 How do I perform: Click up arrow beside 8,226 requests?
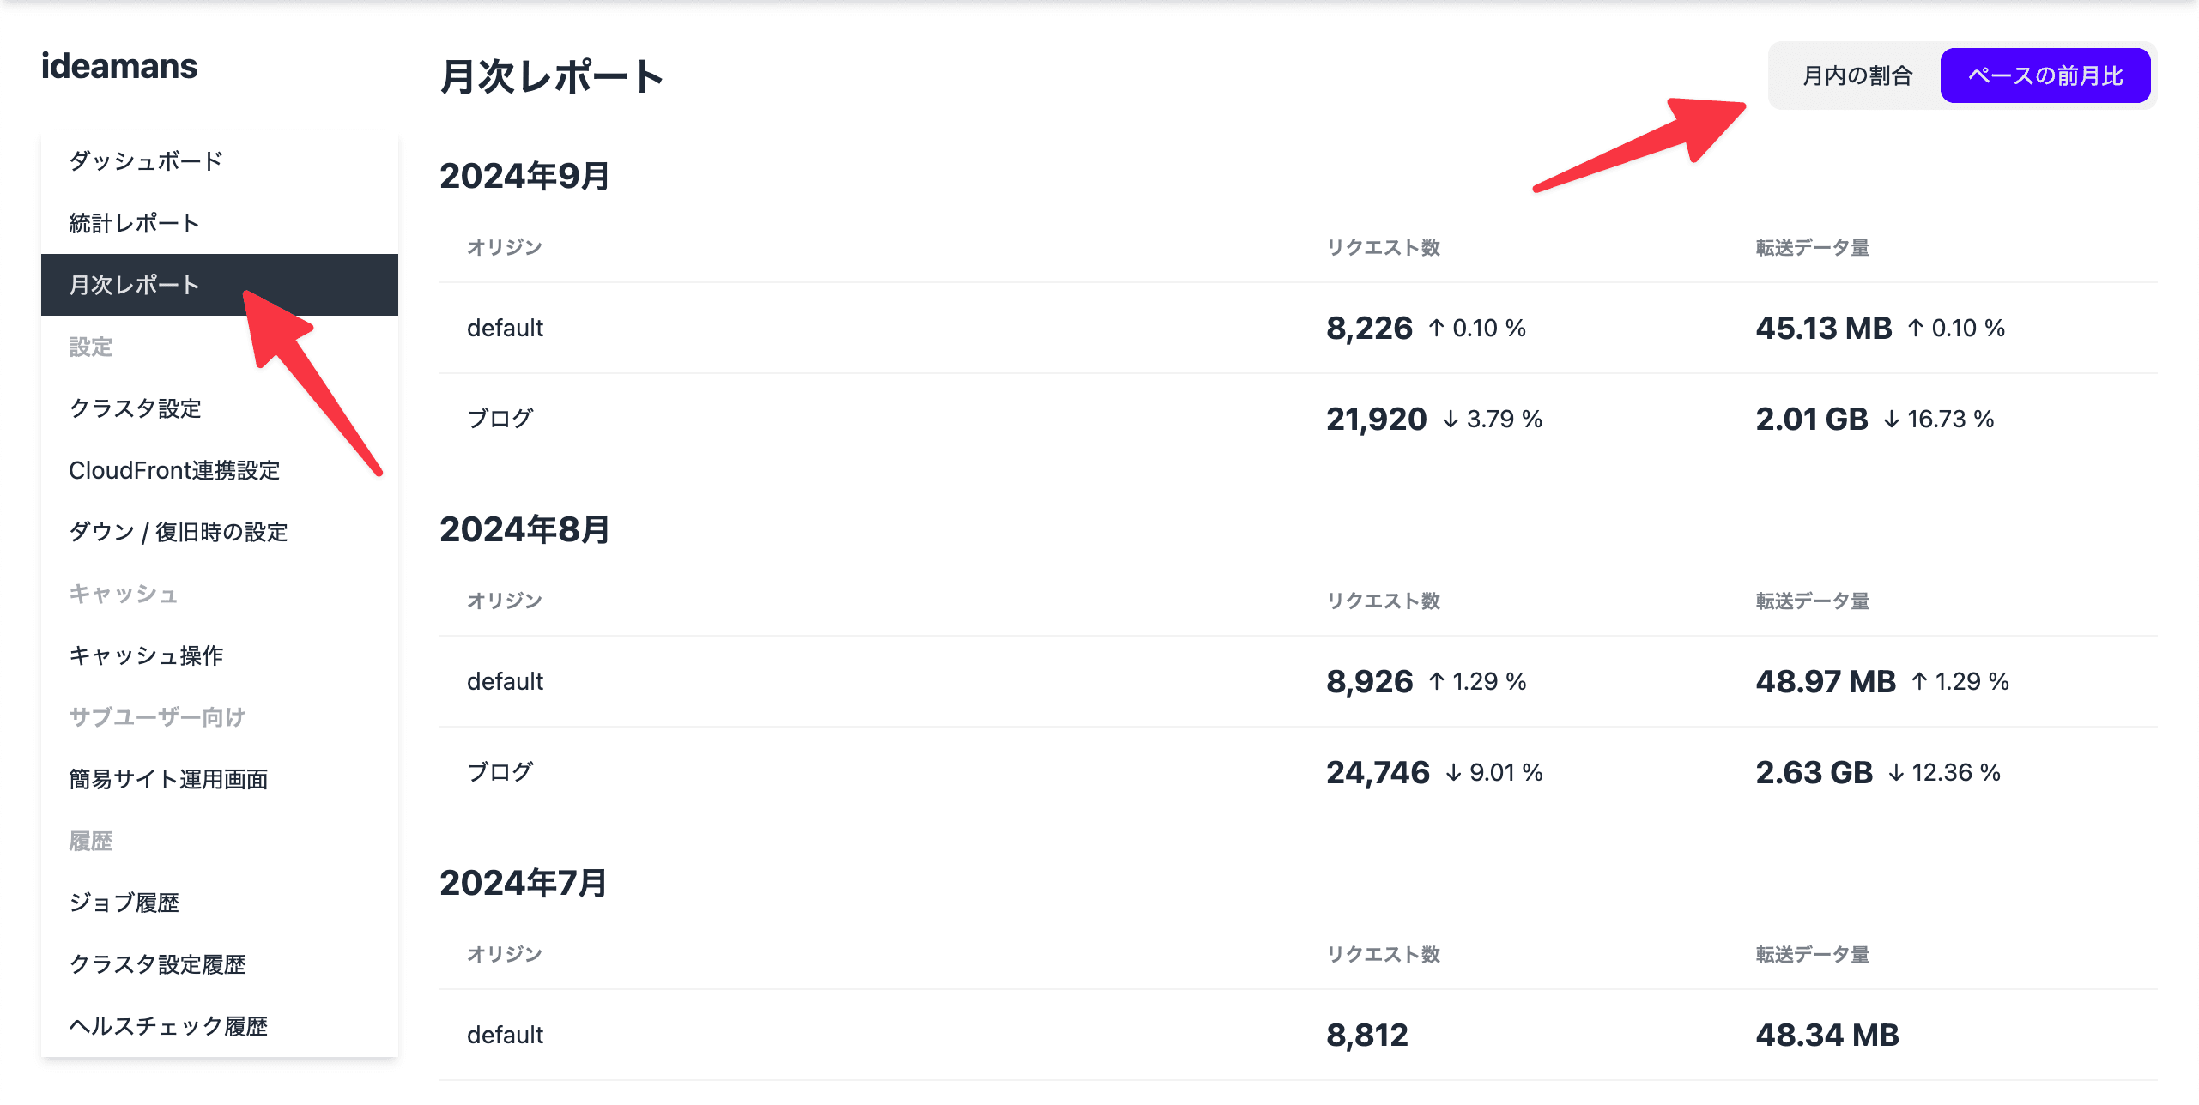pos(1436,328)
